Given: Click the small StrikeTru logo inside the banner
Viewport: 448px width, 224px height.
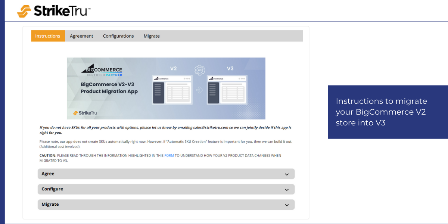Looking at the screenshot, I should (85, 113).
